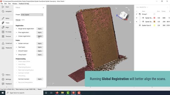The width and height of the screenshot is (170, 95).
Task: Expand Smooth fusion options
Action: (x=16, y=51)
